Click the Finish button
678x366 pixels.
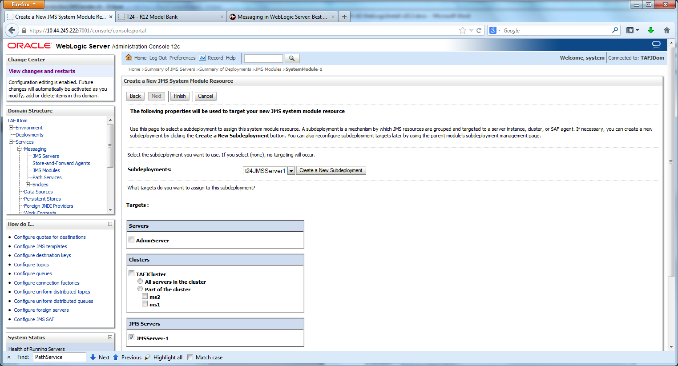click(x=180, y=96)
